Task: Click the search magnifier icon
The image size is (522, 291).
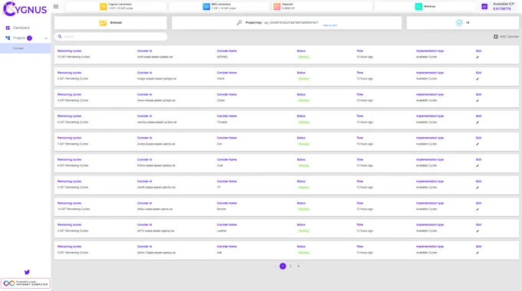Action: click(x=60, y=37)
